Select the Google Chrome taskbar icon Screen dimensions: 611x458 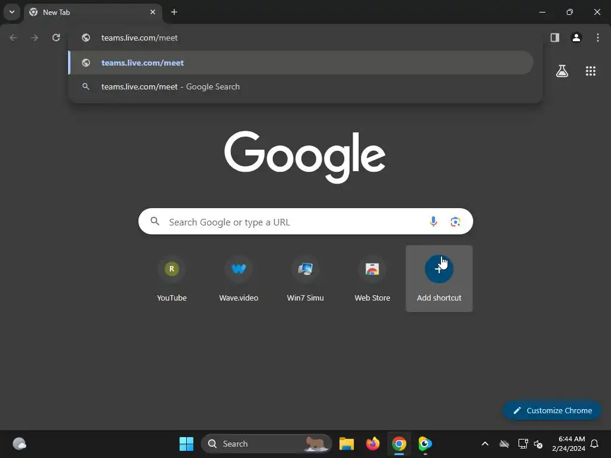point(399,444)
